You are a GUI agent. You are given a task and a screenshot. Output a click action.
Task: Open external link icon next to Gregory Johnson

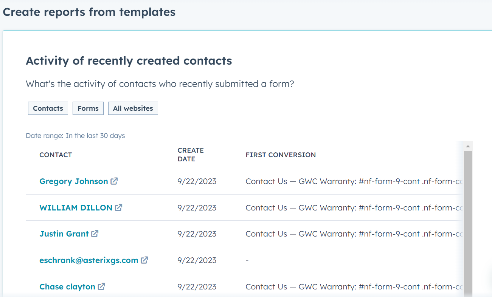point(114,181)
